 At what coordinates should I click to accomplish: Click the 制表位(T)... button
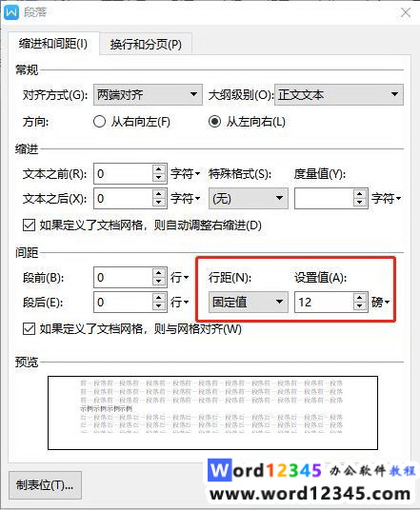point(45,485)
